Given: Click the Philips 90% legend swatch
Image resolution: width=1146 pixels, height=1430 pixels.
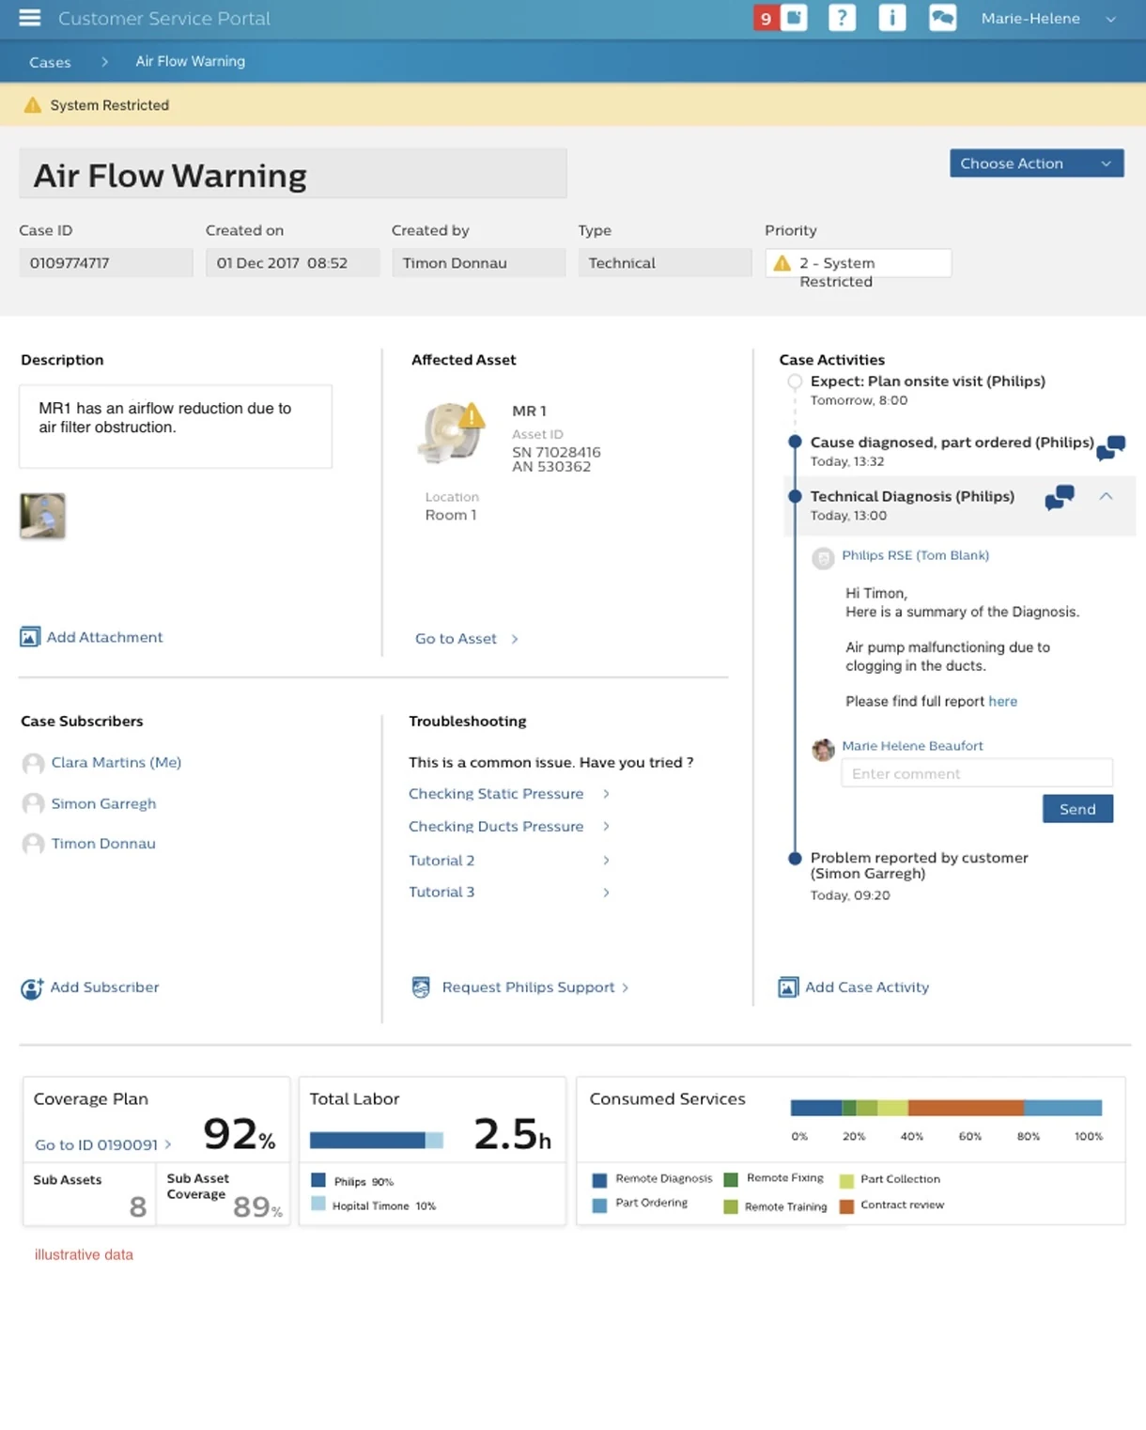Looking at the screenshot, I should coord(318,1181).
